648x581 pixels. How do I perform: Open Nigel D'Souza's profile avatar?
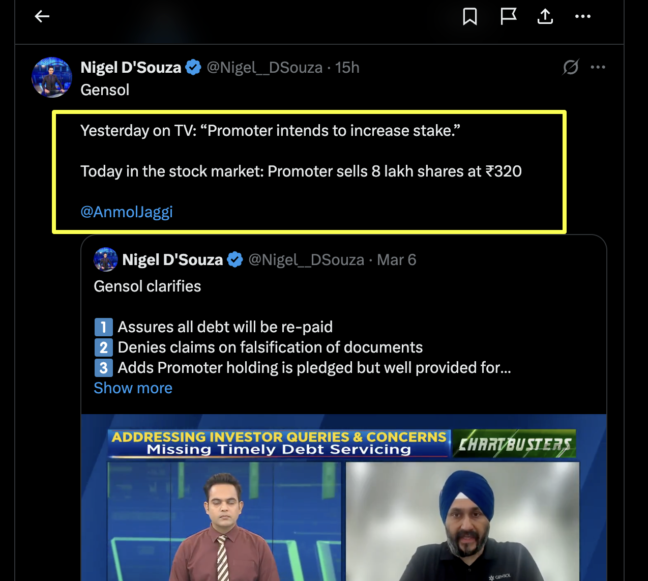coord(52,77)
